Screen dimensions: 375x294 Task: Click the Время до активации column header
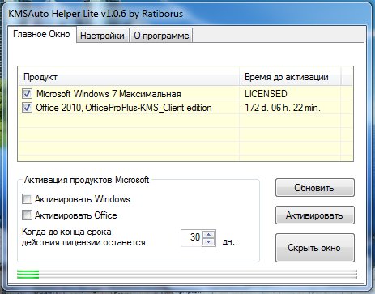290,77
